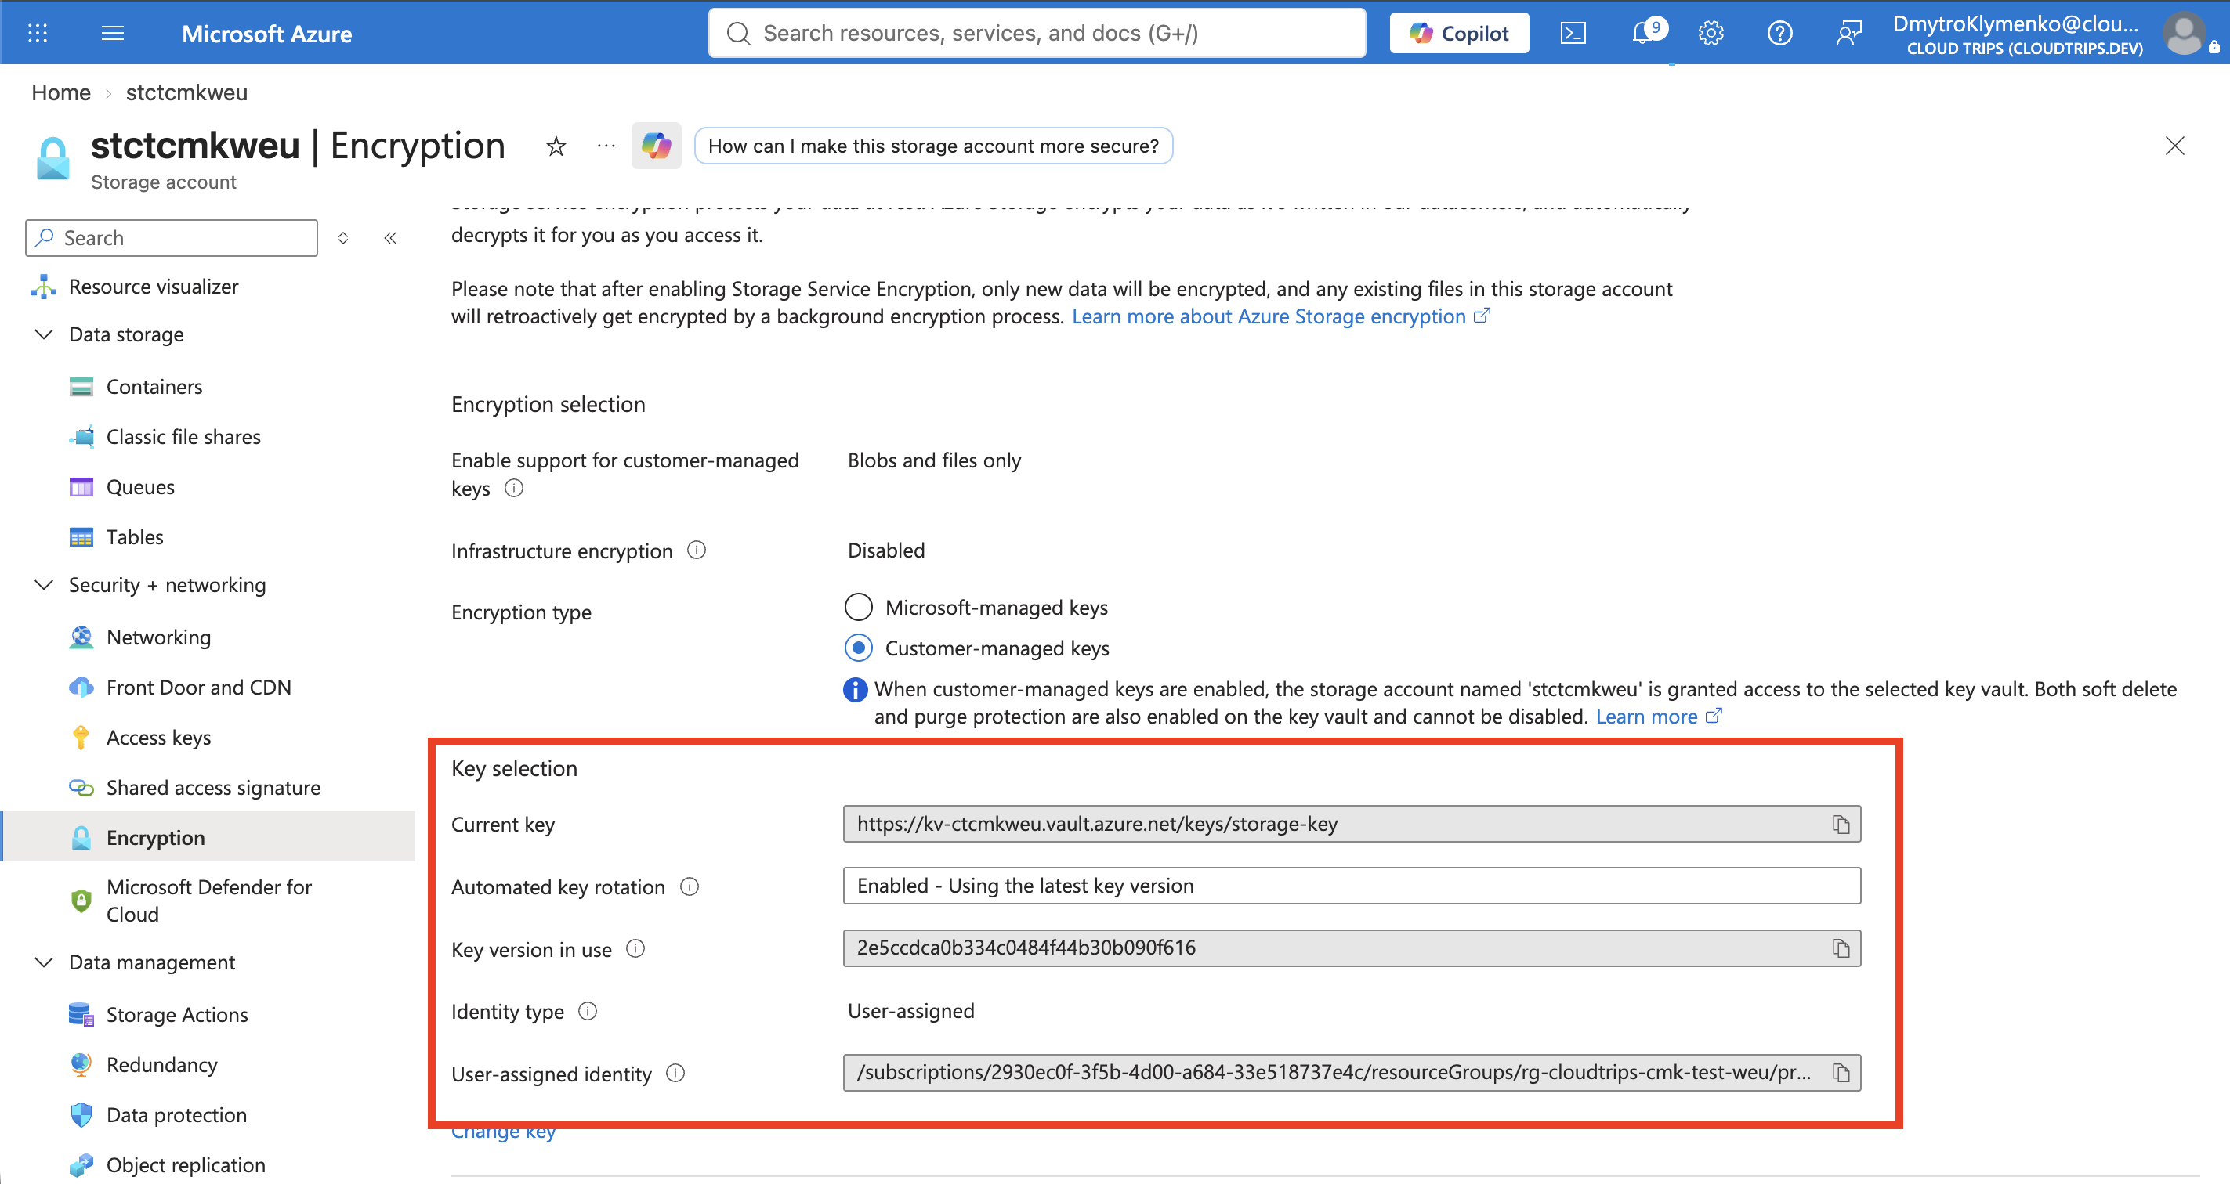This screenshot has height=1184, width=2230.
Task: Click the Automated key rotation field
Action: pos(1352,886)
